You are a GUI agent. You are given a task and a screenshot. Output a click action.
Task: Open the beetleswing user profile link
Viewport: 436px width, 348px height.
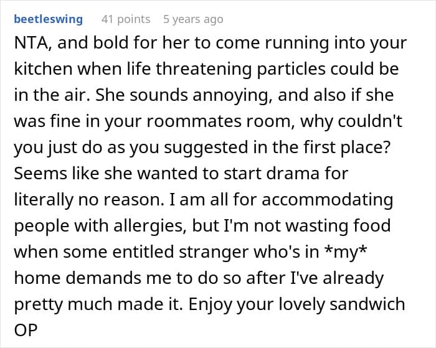[x=48, y=19]
